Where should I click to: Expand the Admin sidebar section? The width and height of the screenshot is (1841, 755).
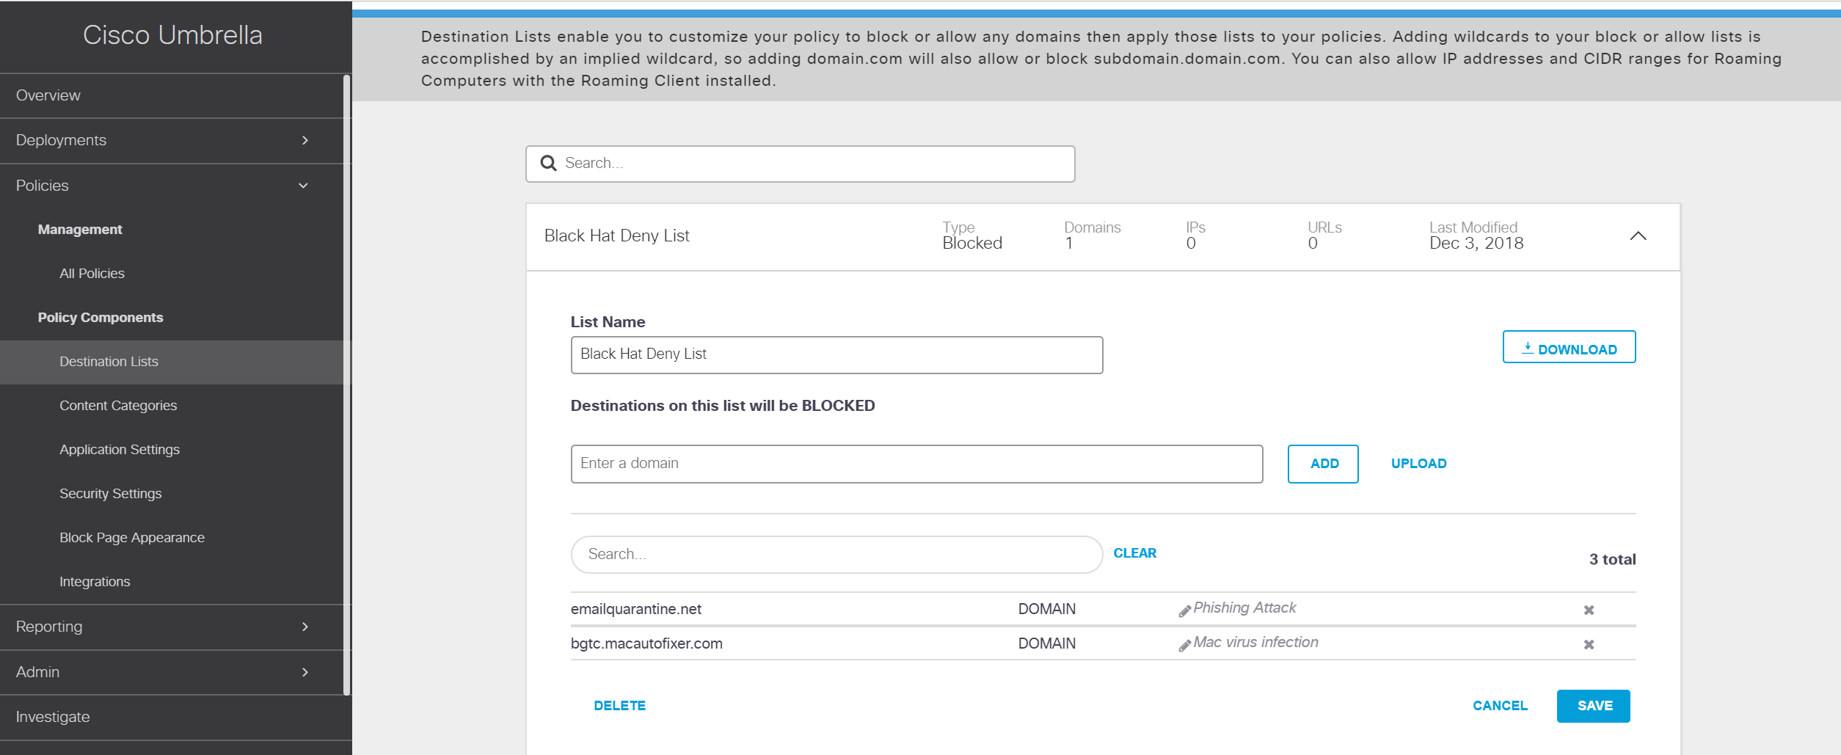point(305,672)
